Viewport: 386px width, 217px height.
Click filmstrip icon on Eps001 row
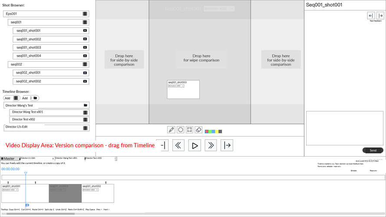(85, 14)
